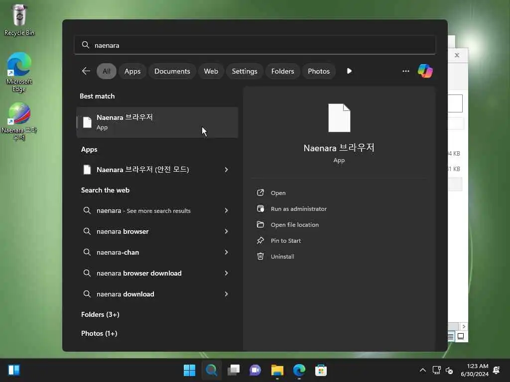Click the search magnifier icon in search box
Viewport: 510px width, 382px height.
pyautogui.click(x=86, y=45)
